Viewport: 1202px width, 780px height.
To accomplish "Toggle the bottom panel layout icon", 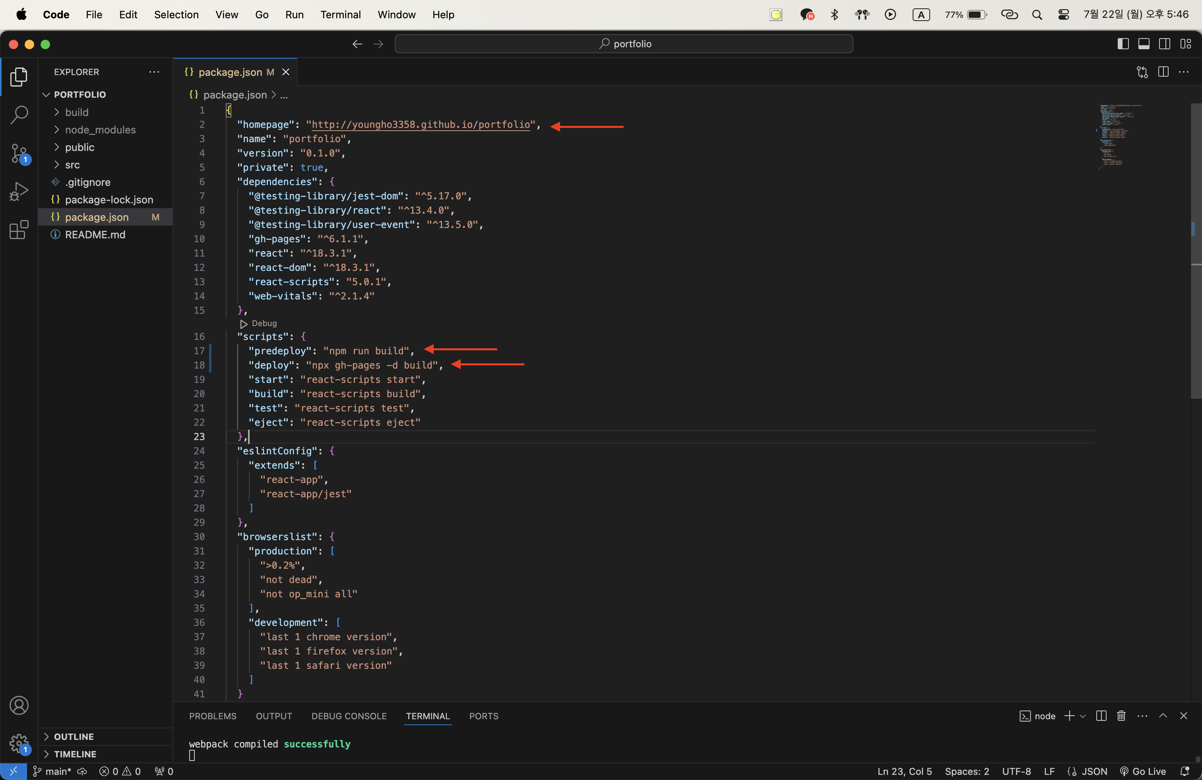I will [1144, 44].
